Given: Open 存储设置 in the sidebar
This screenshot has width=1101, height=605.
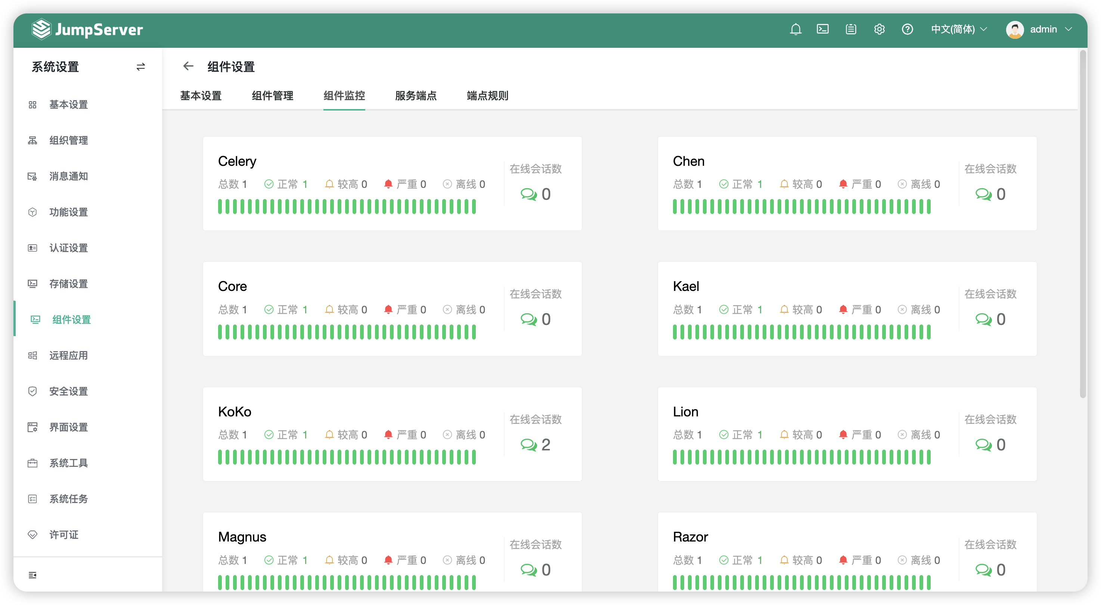Looking at the screenshot, I should tap(88, 284).
